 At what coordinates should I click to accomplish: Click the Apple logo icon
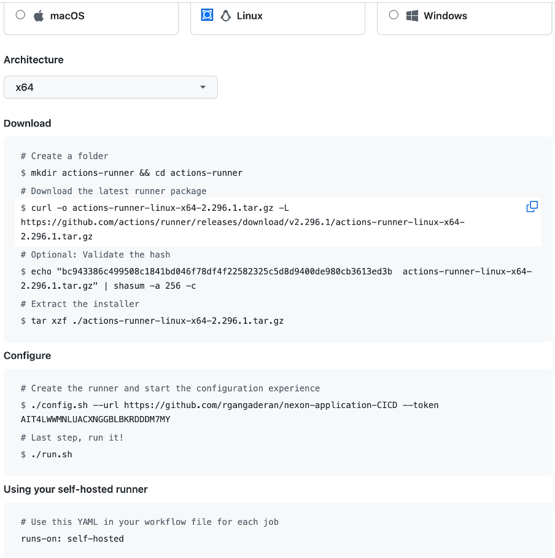39,15
